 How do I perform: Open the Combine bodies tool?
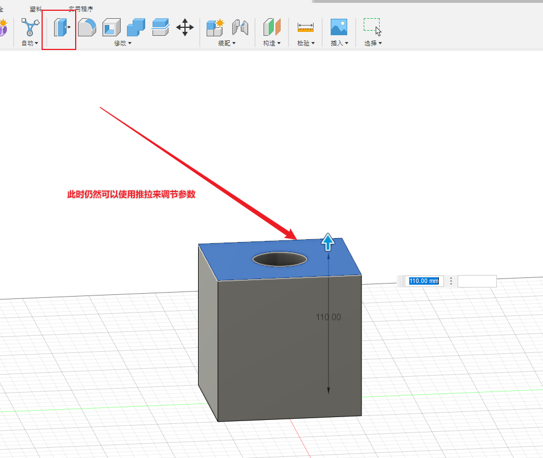pos(135,27)
